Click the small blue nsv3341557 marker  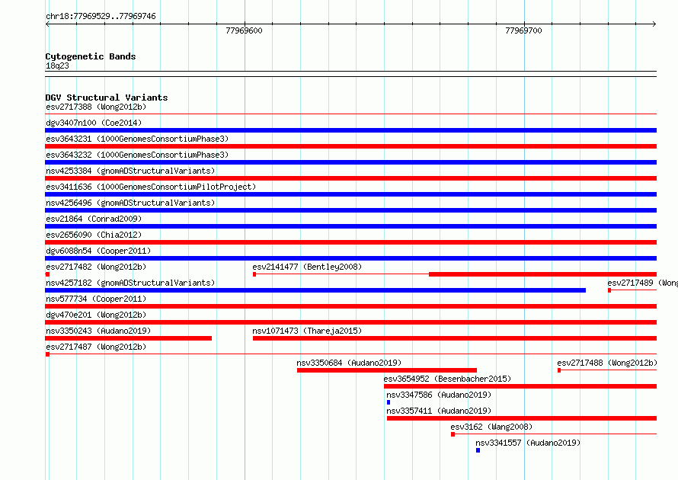[478, 450]
